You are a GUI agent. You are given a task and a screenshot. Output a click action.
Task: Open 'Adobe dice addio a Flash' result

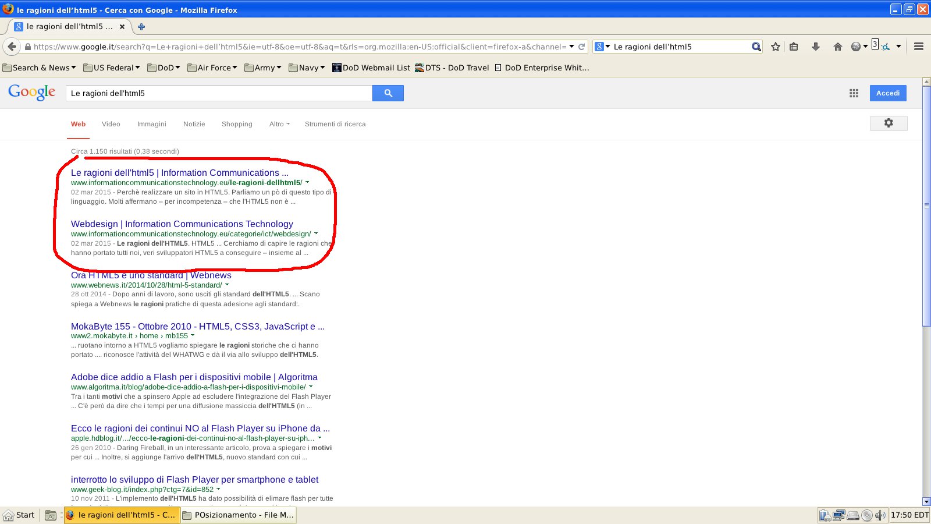[x=194, y=377]
